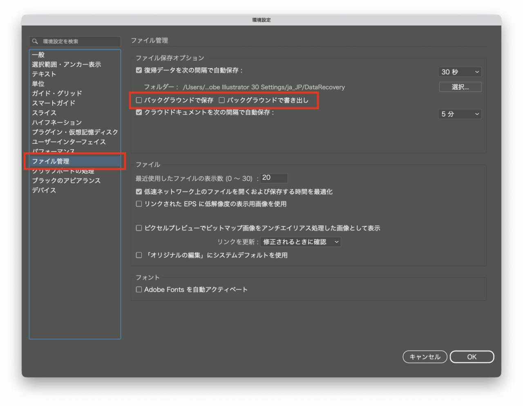The width and height of the screenshot is (523, 406).
Task: Click the recent files count field
Action: 274,178
